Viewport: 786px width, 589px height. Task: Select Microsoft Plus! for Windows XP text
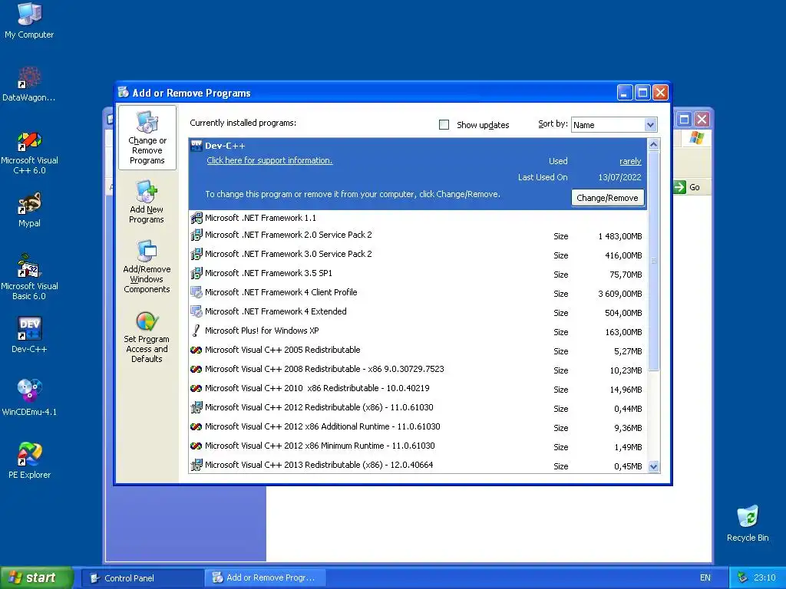[262, 331]
